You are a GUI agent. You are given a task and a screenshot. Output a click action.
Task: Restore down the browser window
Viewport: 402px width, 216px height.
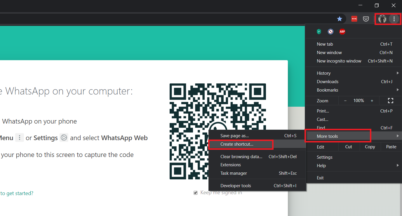(x=377, y=5)
